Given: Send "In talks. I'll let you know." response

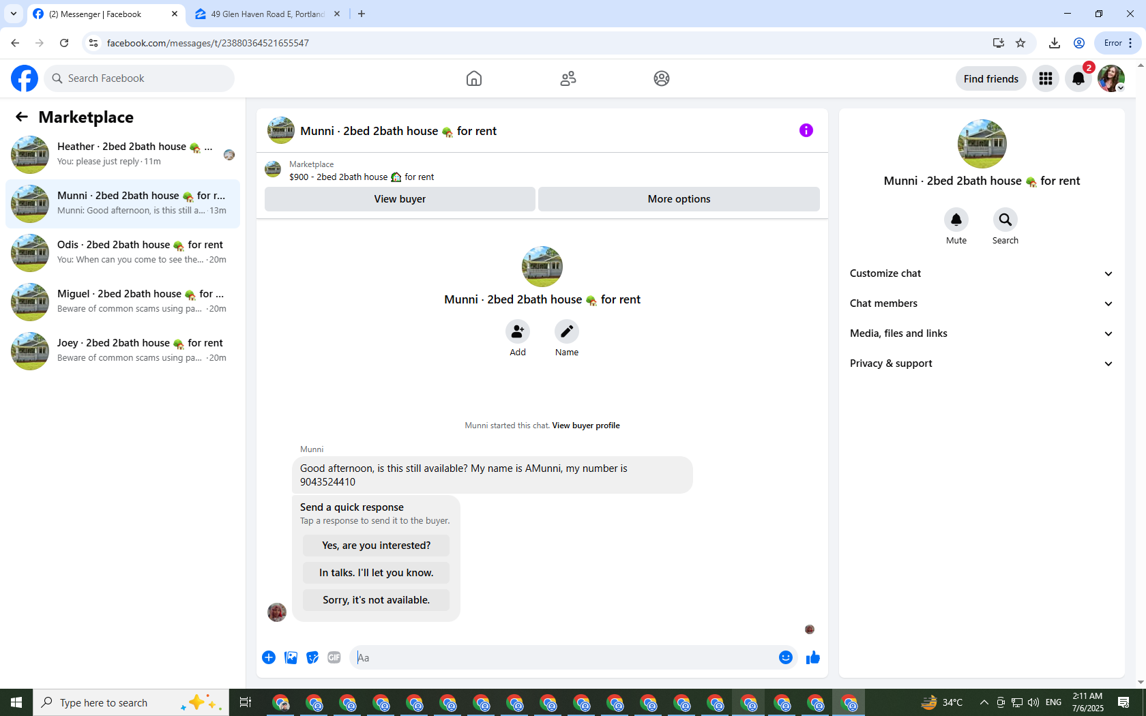Looking at the screenshot, I should click(x=376, y=573).
